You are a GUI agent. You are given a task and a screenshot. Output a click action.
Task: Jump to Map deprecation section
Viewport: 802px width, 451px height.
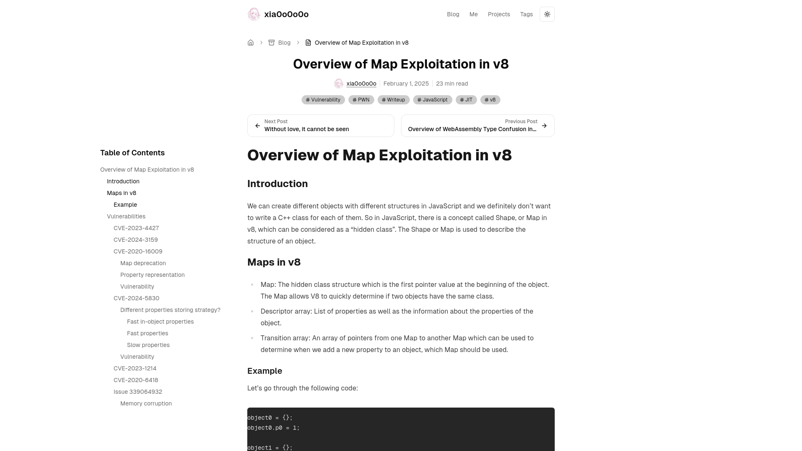click(143, 263)
